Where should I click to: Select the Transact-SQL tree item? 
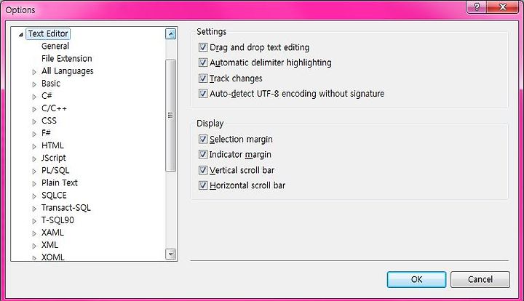[65, 207]
